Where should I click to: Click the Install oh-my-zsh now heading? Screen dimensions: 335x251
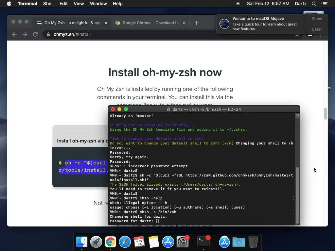(165, 72)
